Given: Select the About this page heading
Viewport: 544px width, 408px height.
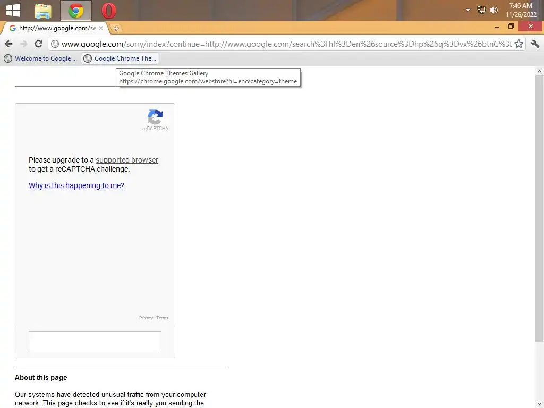Looking at the screenshot, I should tap(41, 378).
